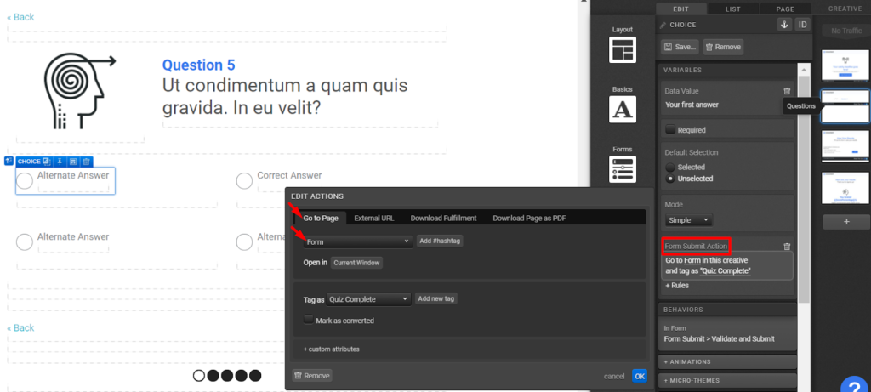The width and height of the screenshot is (871, 392).
Task: Delete the Data Value variable via trash icon
Action: coord(787,91)
